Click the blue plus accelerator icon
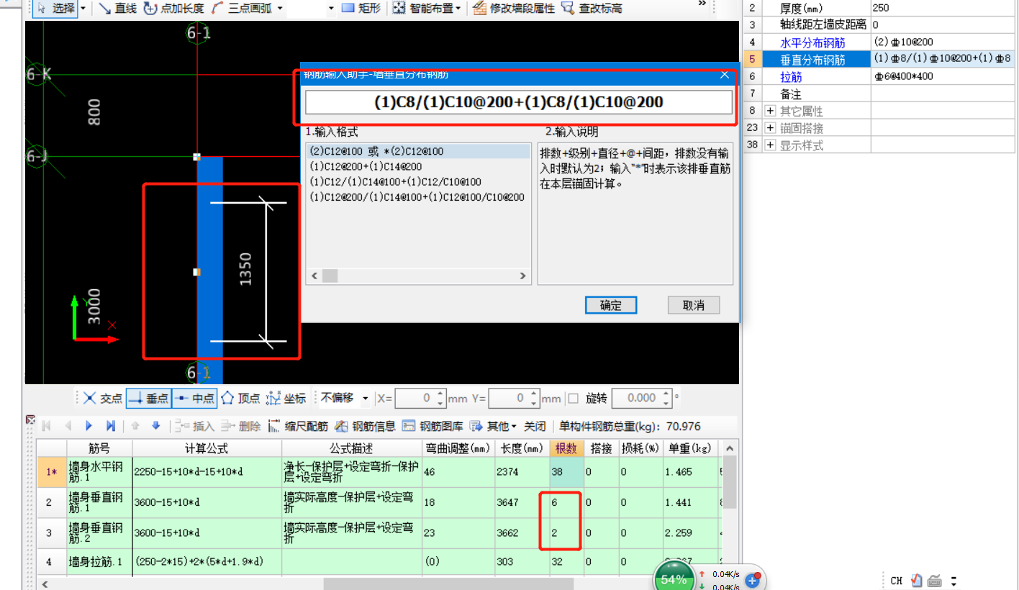Viewport: 1019px width, 590px height. (x=753, y=580)
